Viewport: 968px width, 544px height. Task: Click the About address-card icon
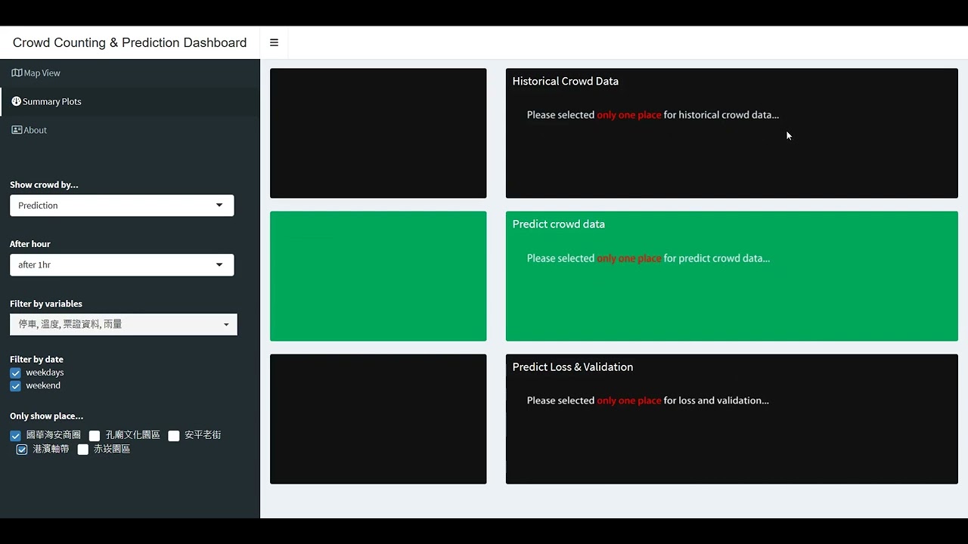pyautogui.click(x=17, y=130)
